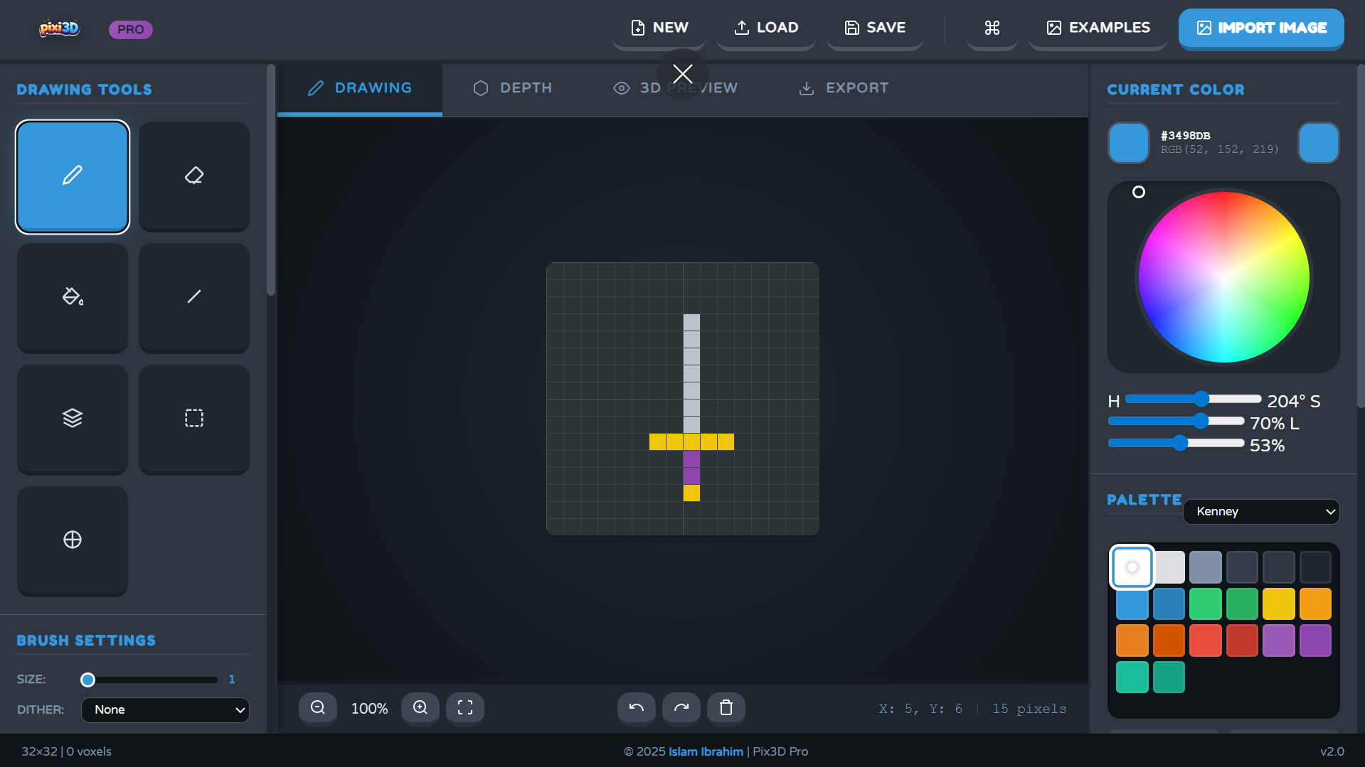Click the right panel scrollbar
Viewport: 1365px width, 767px height.
(x=1361, y=236)
